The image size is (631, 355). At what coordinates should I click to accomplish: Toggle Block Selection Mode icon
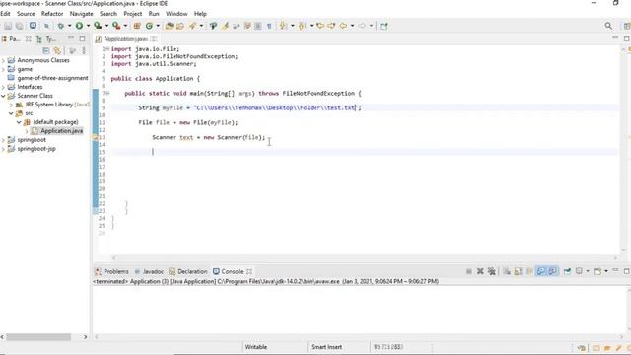[x=258, y=26]
